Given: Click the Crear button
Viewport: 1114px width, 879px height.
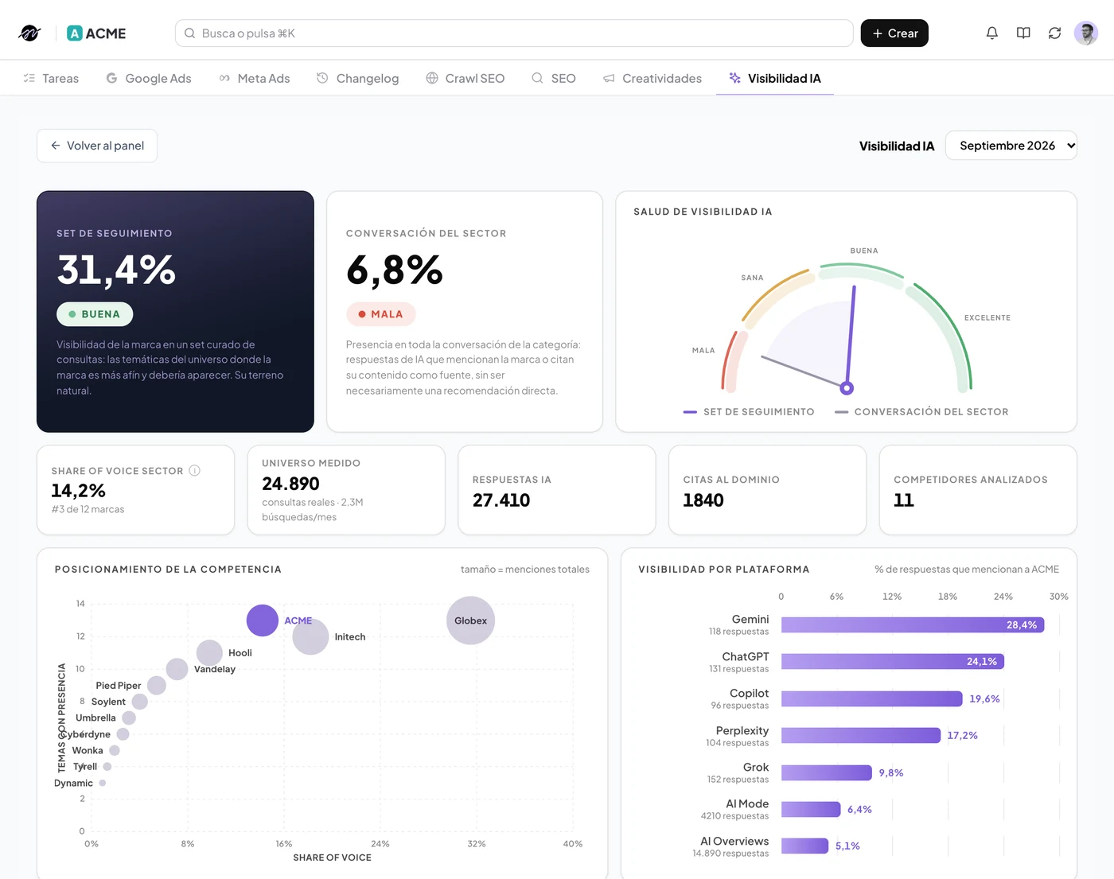Looking at the screenshot, I should [x=894, y=33].
